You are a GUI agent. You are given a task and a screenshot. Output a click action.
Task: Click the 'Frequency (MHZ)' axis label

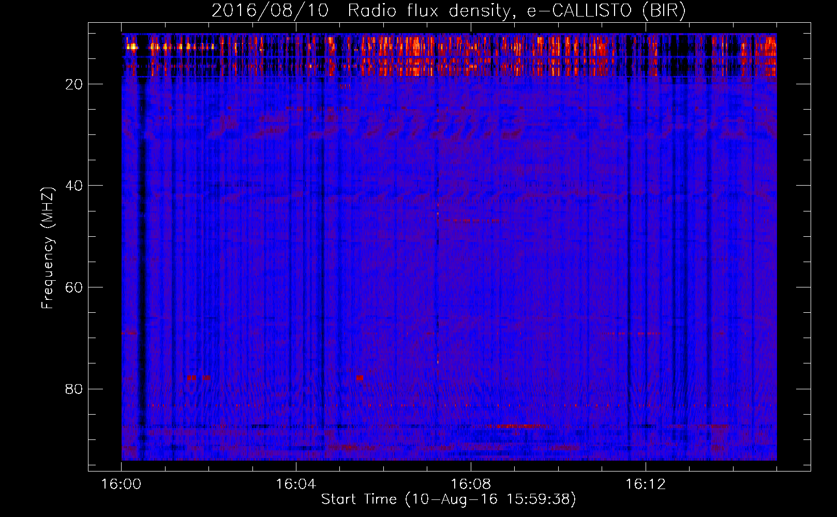click(48, 248)
